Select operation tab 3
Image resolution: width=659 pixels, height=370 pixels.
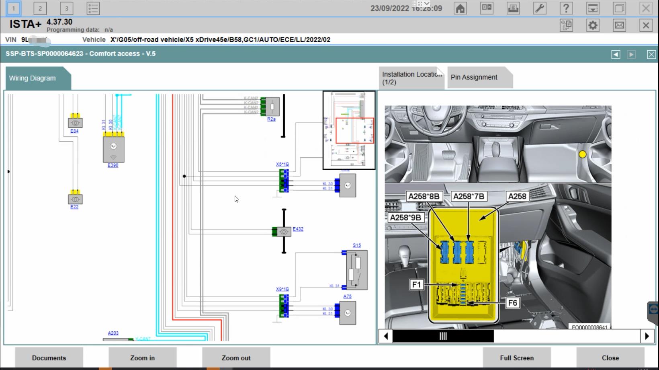66,8
